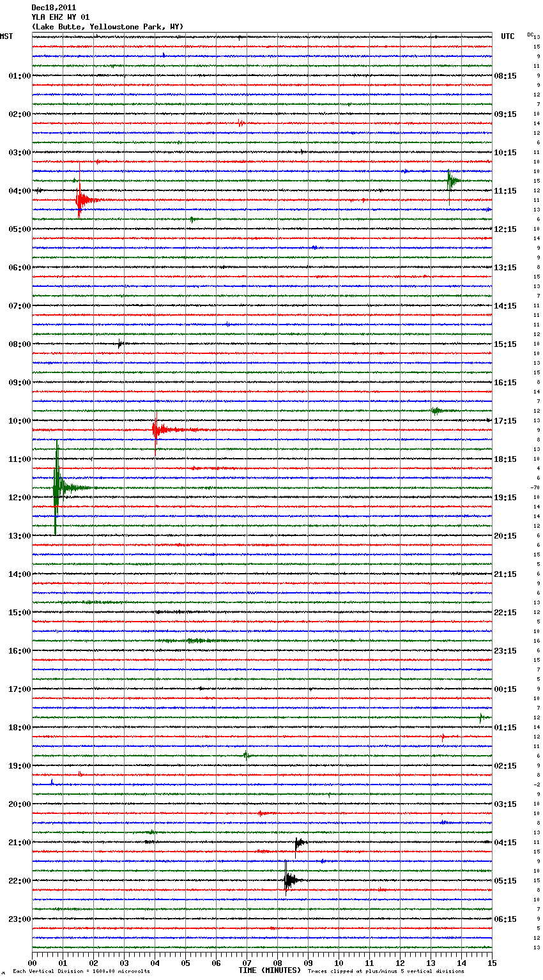Select the 01:00 MST row label
The image size is (543, 980).
[x=20, y=76]
